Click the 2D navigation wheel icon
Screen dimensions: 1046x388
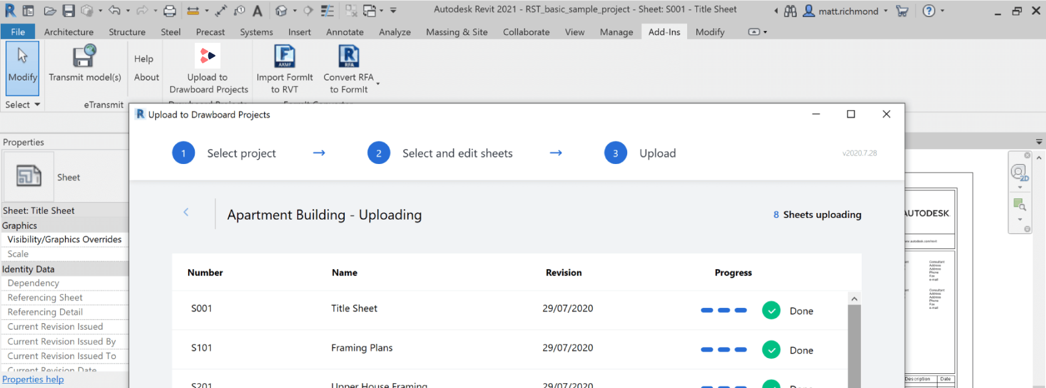pos(1019,173)
